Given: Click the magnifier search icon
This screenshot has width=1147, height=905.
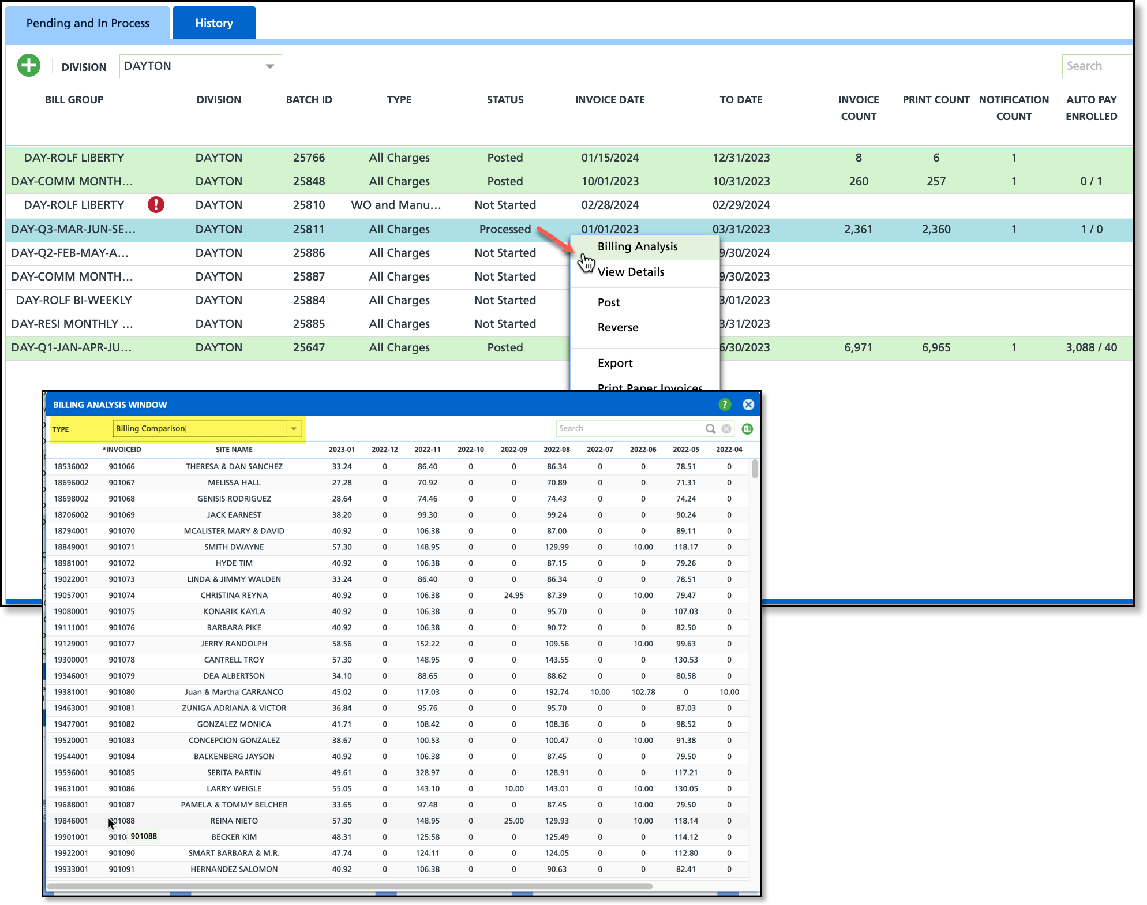Looking at the screenshot, I should pos(710,429).
